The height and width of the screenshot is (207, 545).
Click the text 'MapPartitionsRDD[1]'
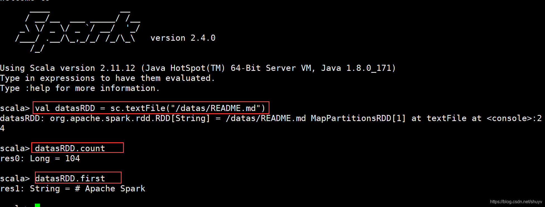[x=358, y=118]
